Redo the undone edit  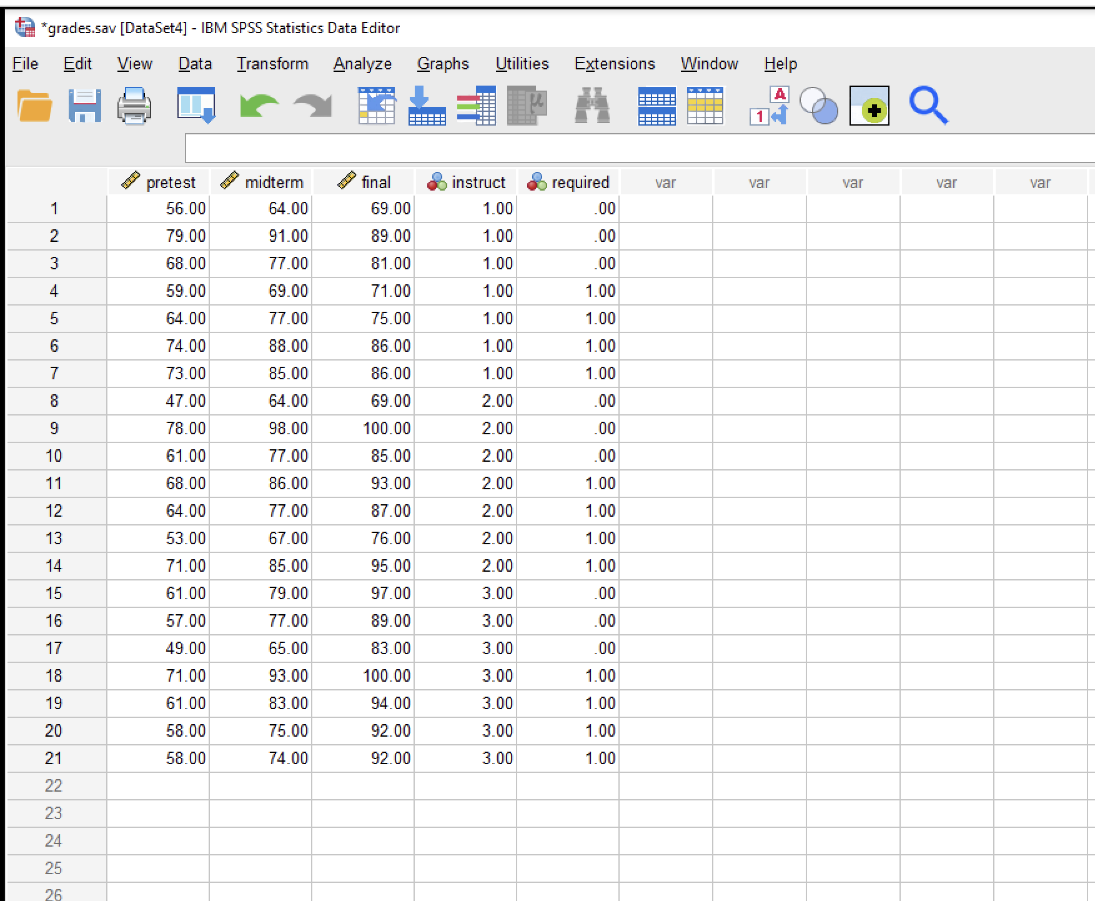point(312,106)
